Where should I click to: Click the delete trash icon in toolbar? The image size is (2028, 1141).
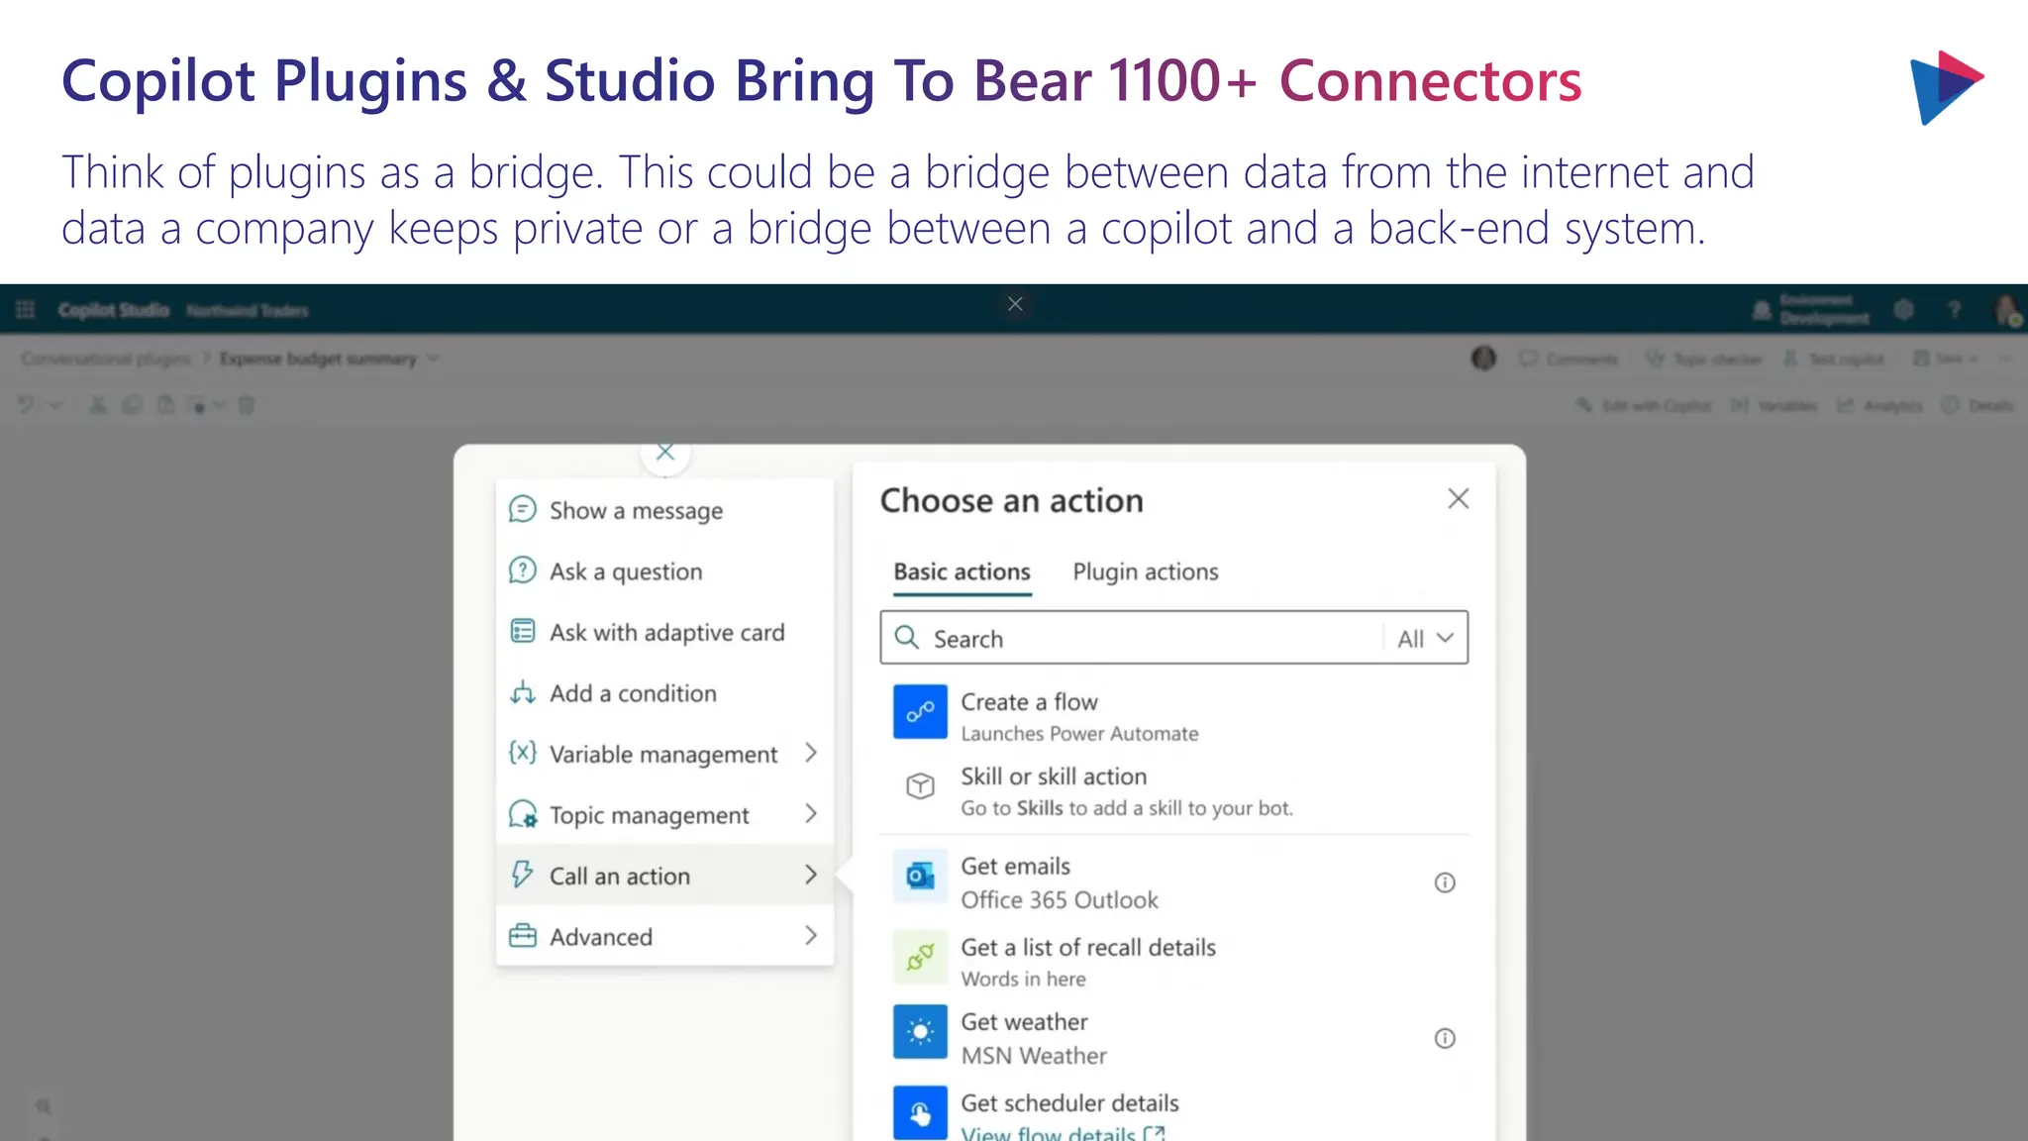coord(247,404)
